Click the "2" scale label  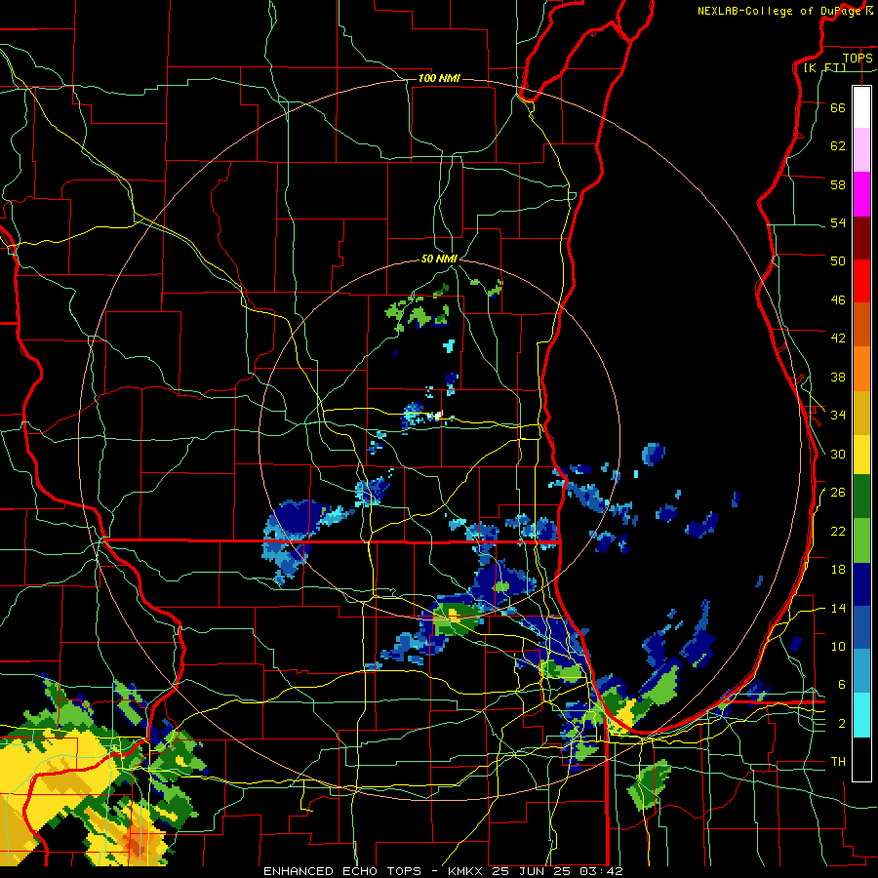842,724
